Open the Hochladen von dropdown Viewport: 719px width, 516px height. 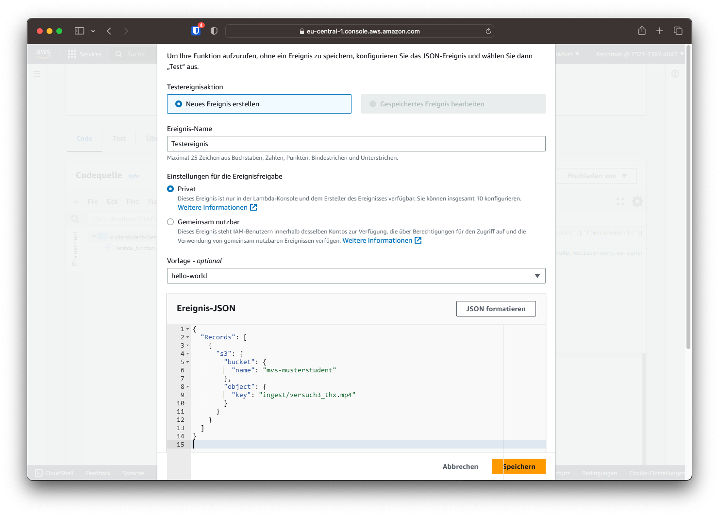597,176
